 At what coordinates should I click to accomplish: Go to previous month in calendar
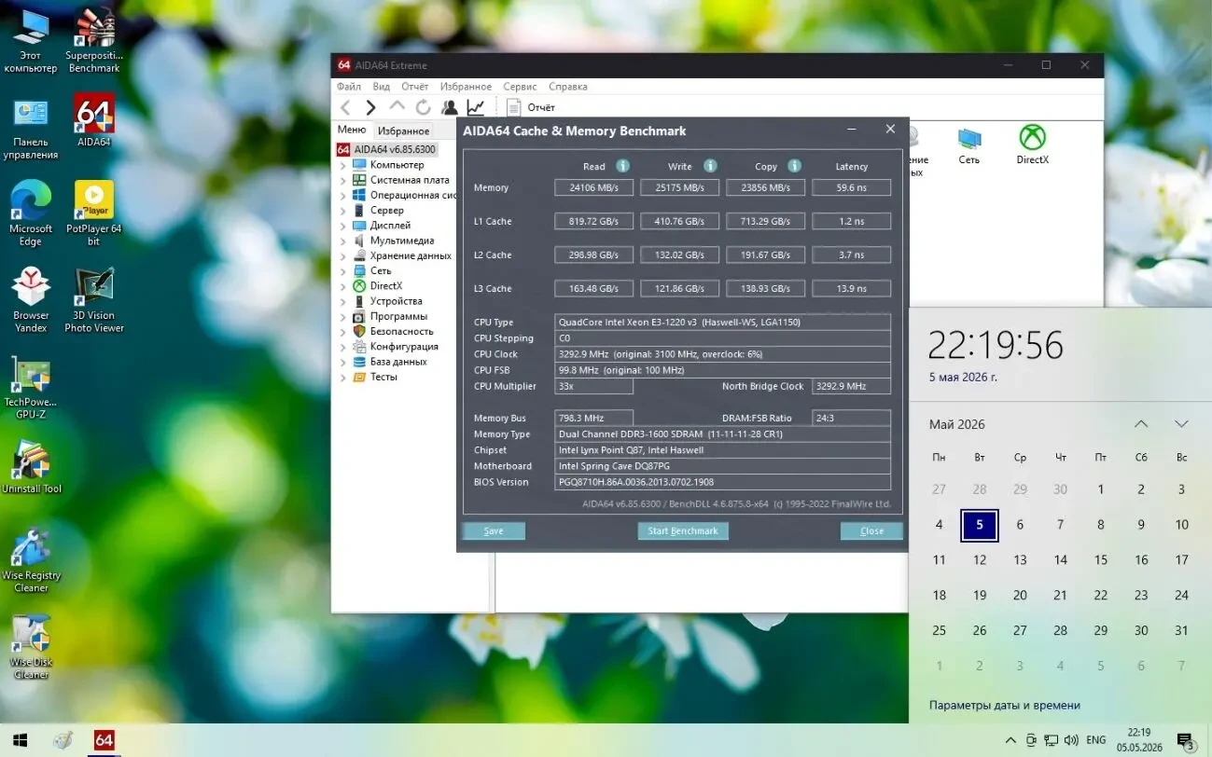(1141, 424)
